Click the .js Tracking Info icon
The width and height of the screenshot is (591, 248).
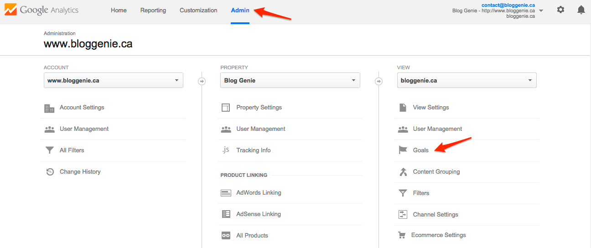click(225, 150)
